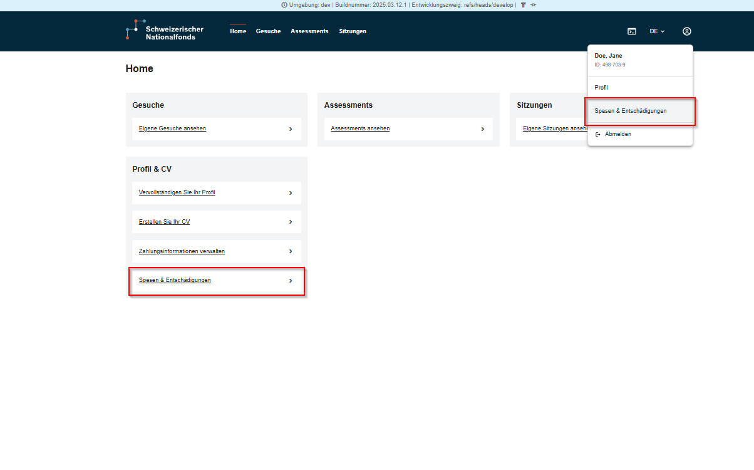This screenshot has height=470, width=754.
Task: Click the arrow beside Zahlungsinformationen verwalten
Action: (291, 251)
